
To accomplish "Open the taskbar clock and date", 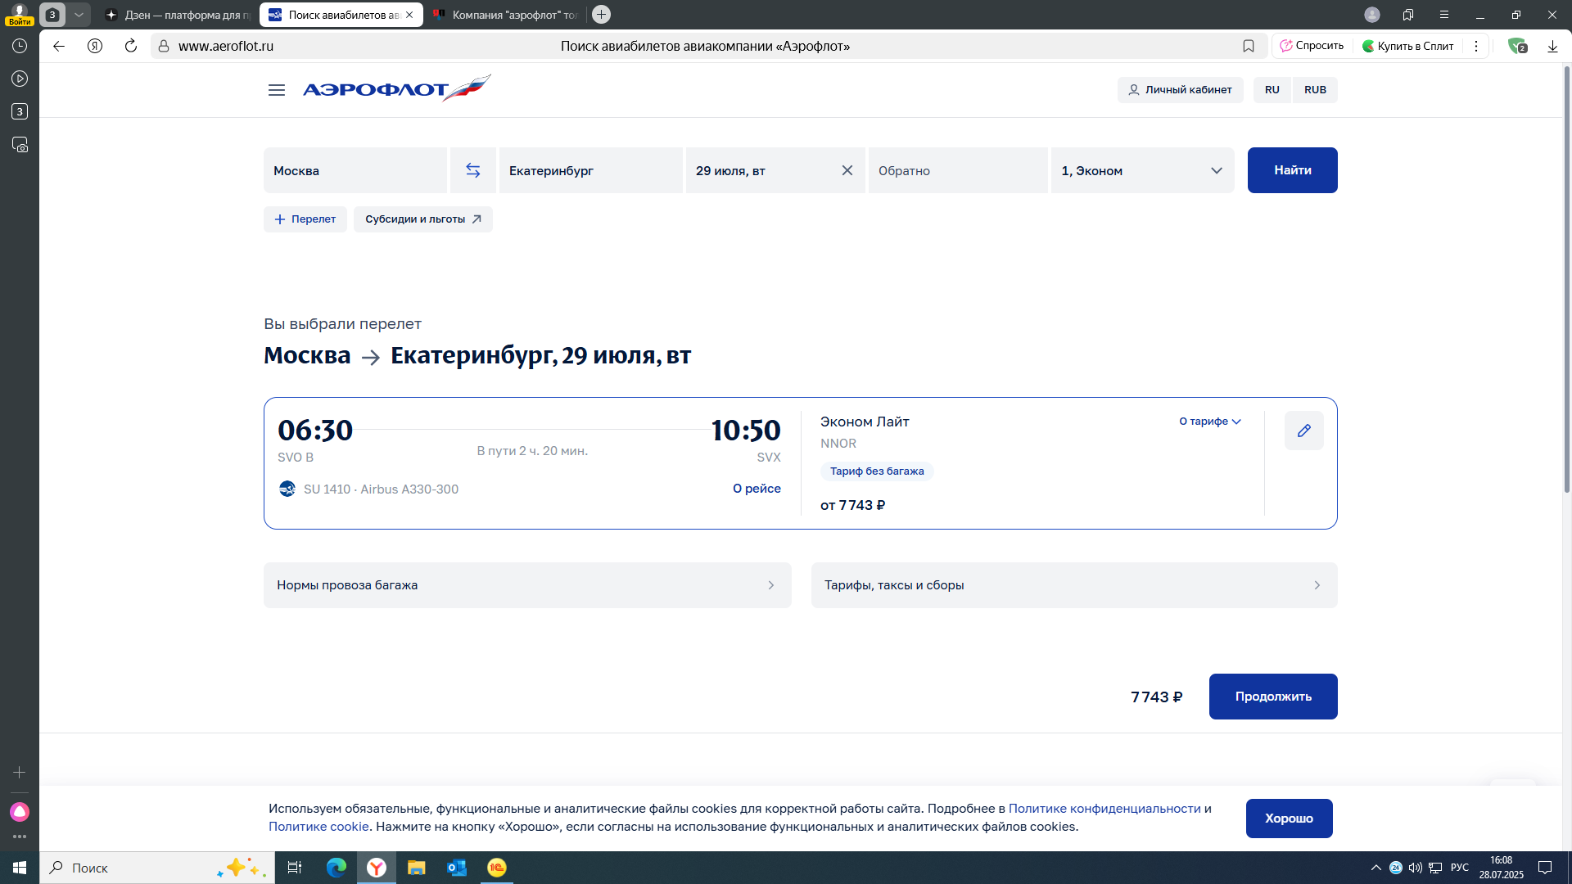I will (x=1502, y=868).
